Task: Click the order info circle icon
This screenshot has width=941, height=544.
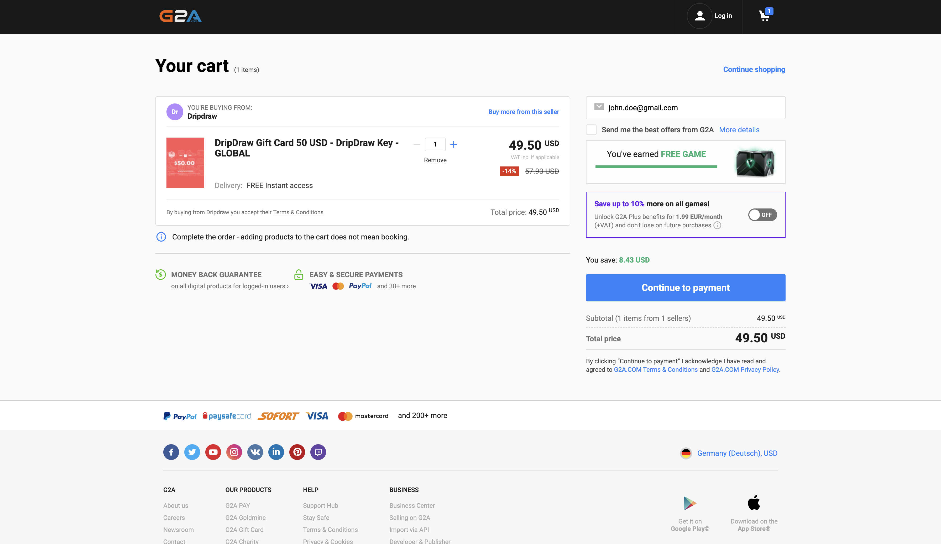Action: 161,237
